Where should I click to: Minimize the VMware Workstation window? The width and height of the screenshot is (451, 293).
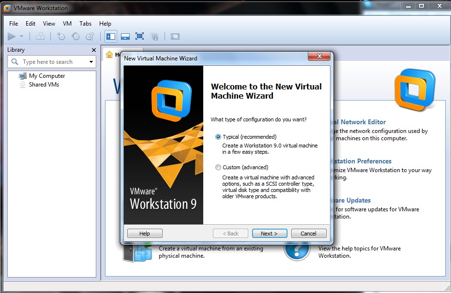pyautogui.click(x=408, y=6)
